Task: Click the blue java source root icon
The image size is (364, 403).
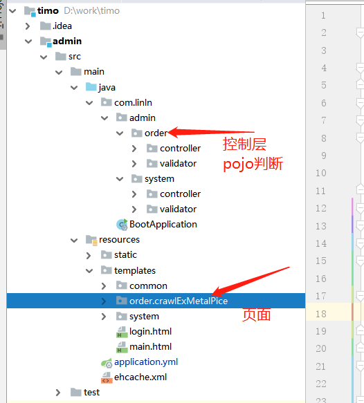Action: point(91,87)
